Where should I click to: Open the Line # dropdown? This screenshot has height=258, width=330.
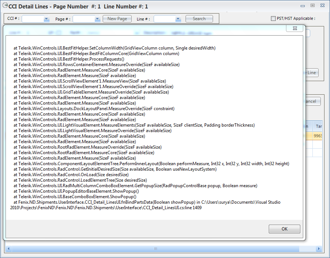178,19
